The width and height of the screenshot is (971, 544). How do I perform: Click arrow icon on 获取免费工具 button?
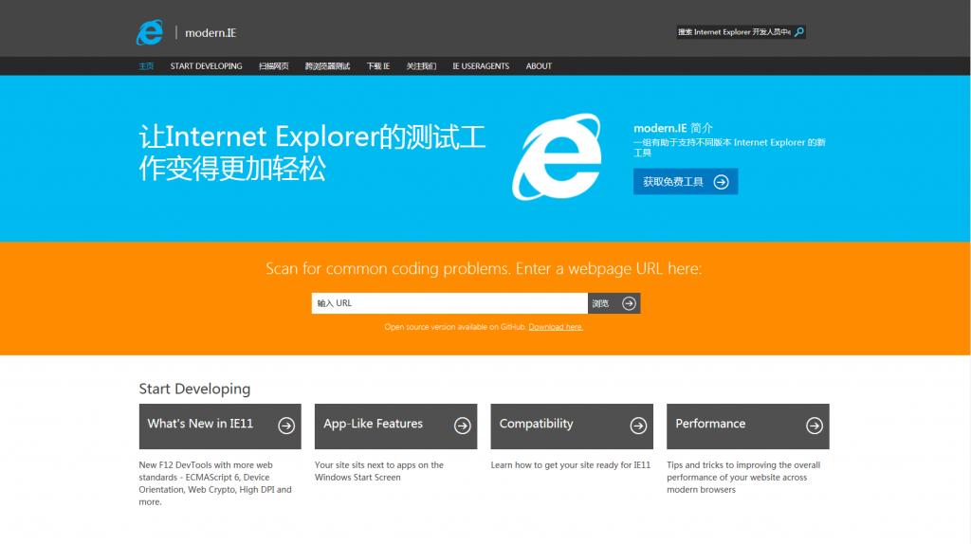tap(721, 182)
